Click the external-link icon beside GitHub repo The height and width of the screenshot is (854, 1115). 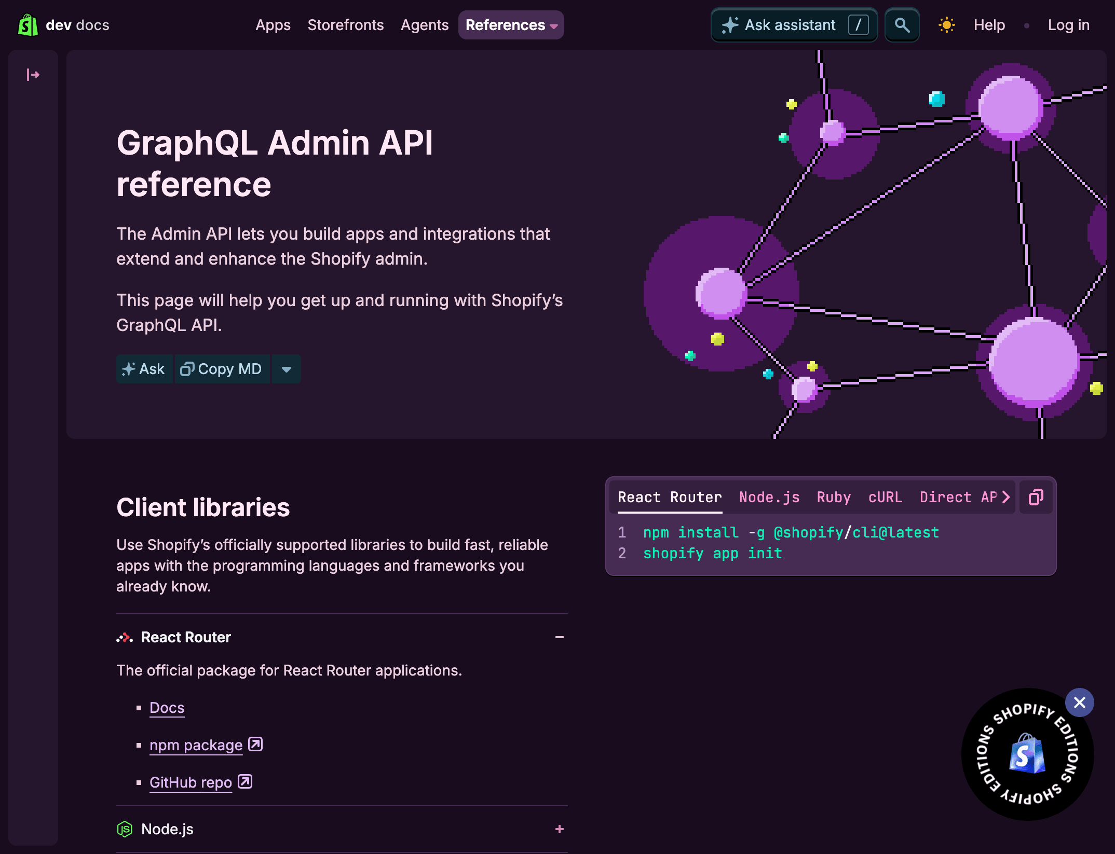tap(245, 781)
